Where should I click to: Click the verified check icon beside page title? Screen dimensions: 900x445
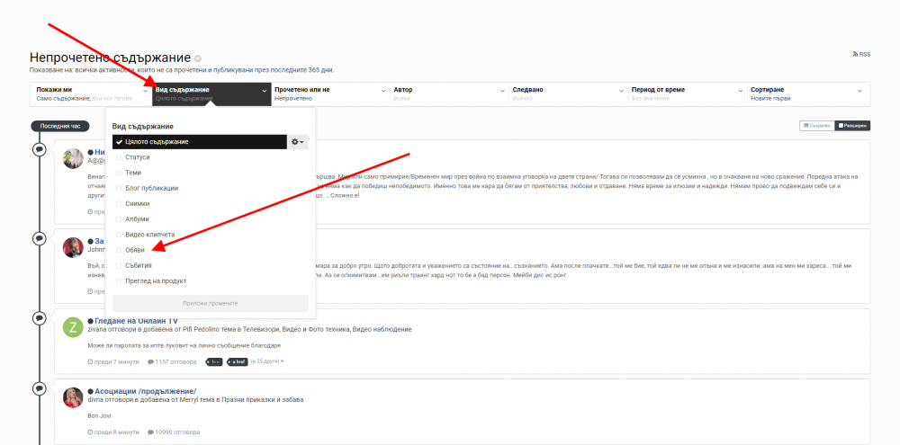pyautogui.click(x=198, y=58)
